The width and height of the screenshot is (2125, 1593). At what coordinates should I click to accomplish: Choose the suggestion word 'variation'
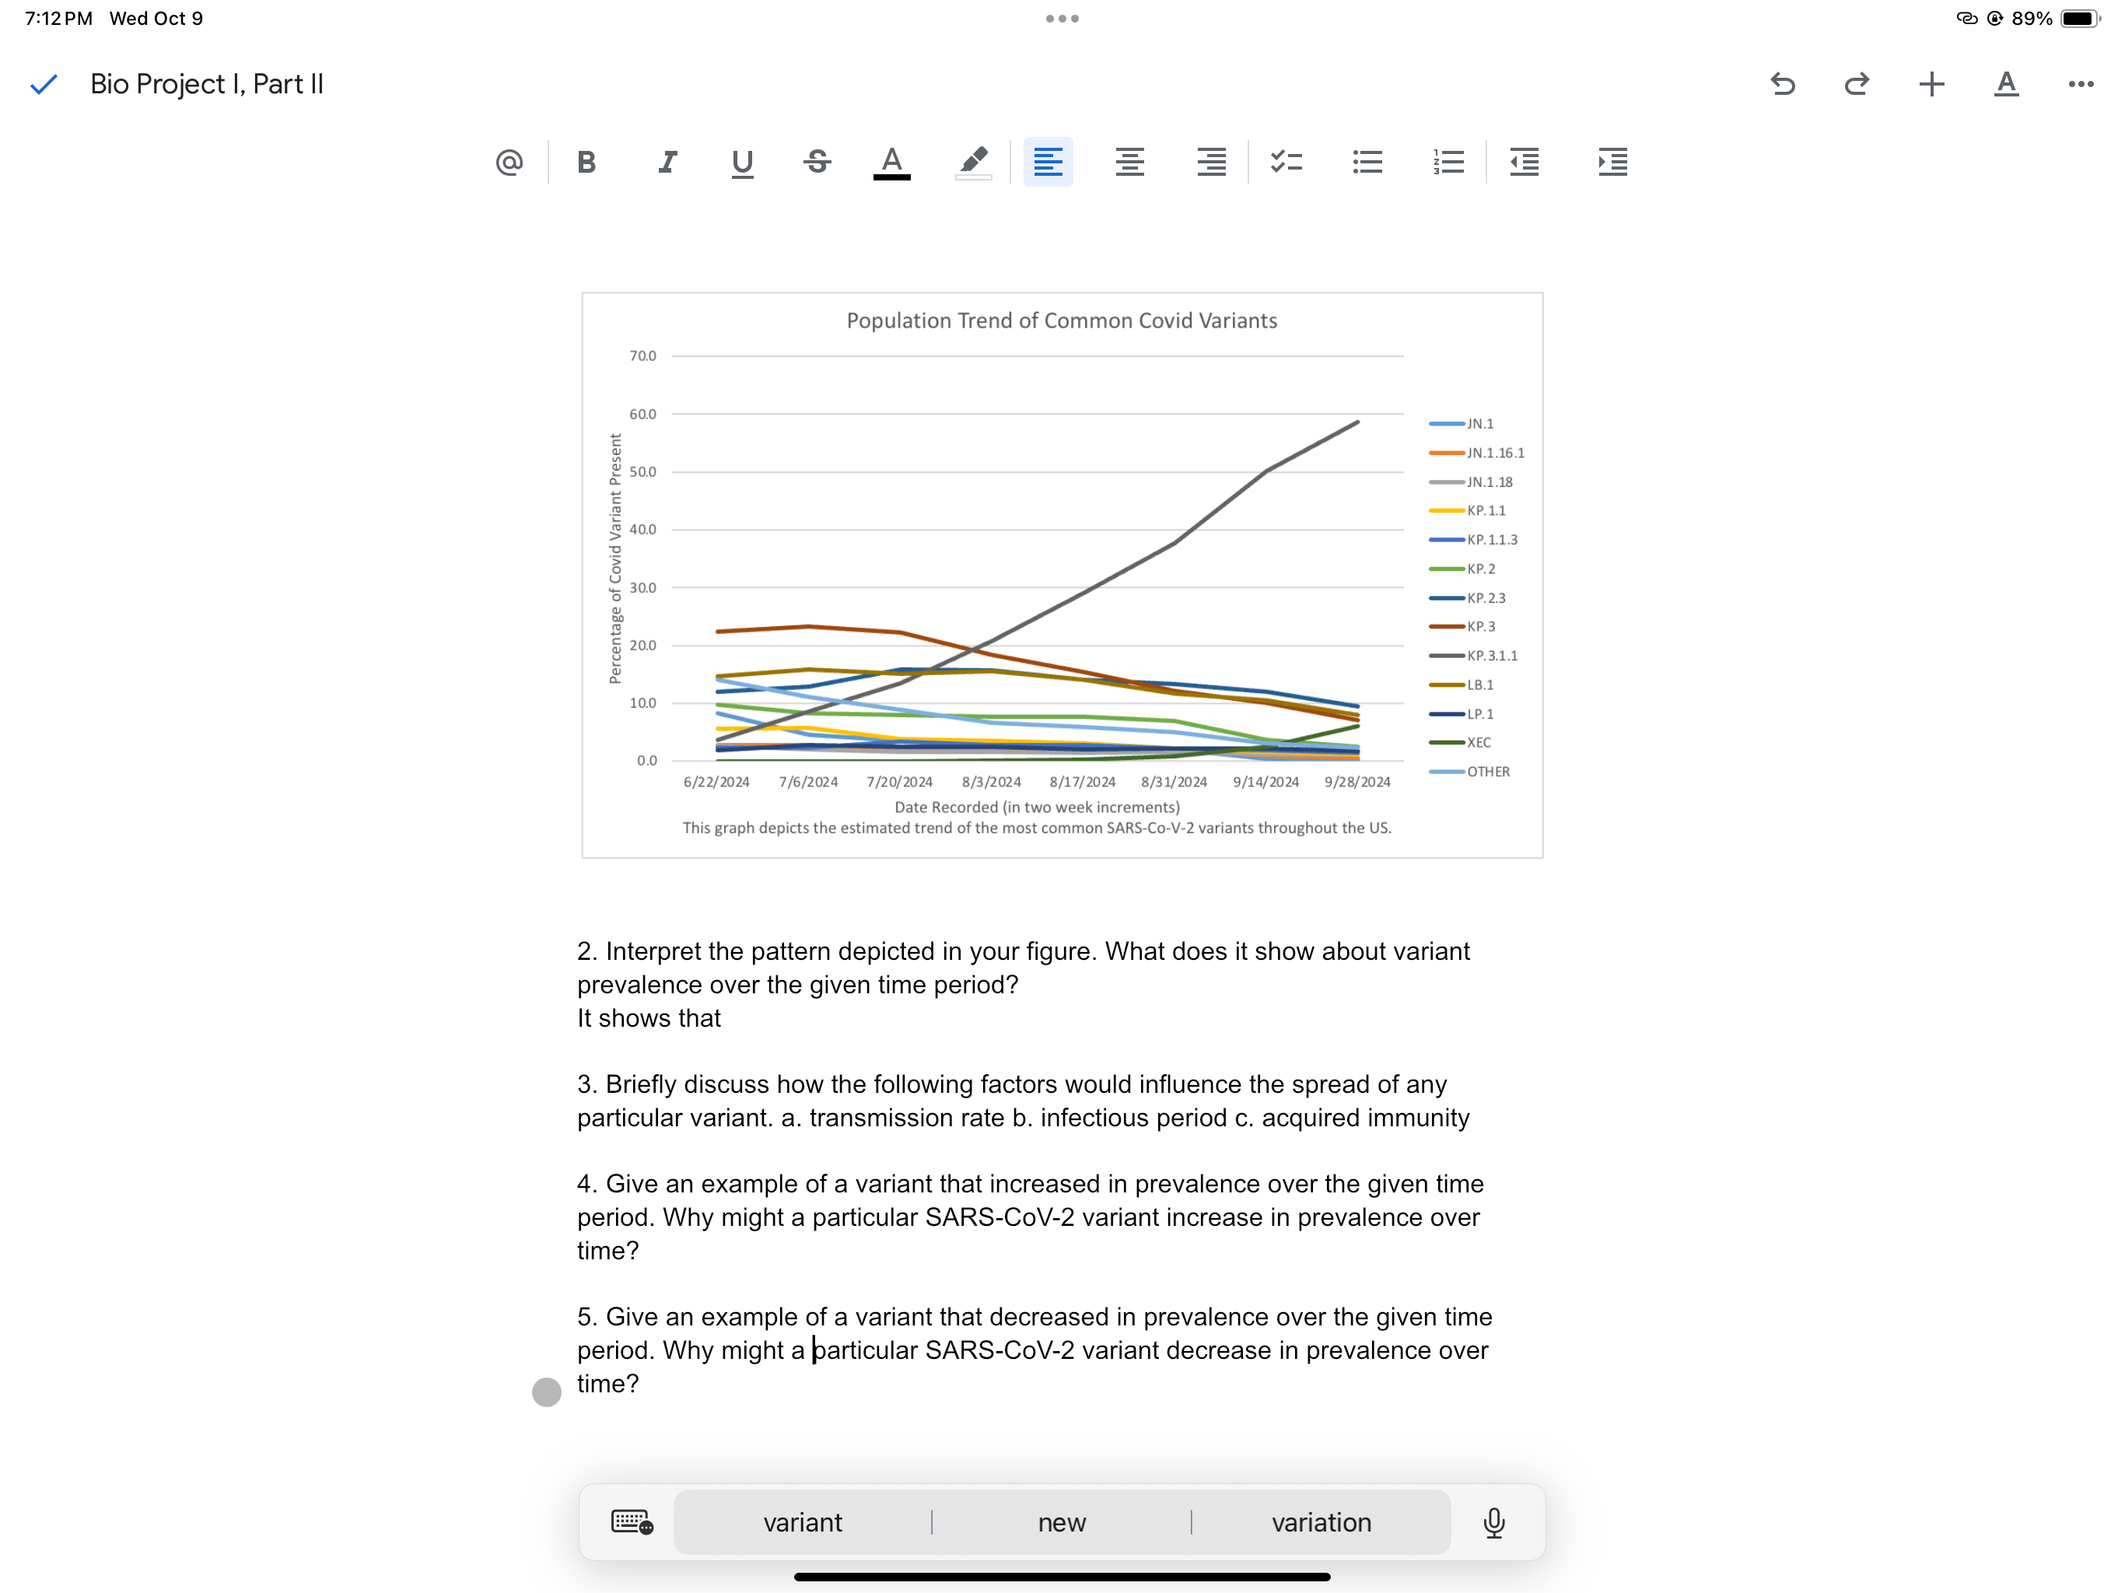tap(1321, 1522)
